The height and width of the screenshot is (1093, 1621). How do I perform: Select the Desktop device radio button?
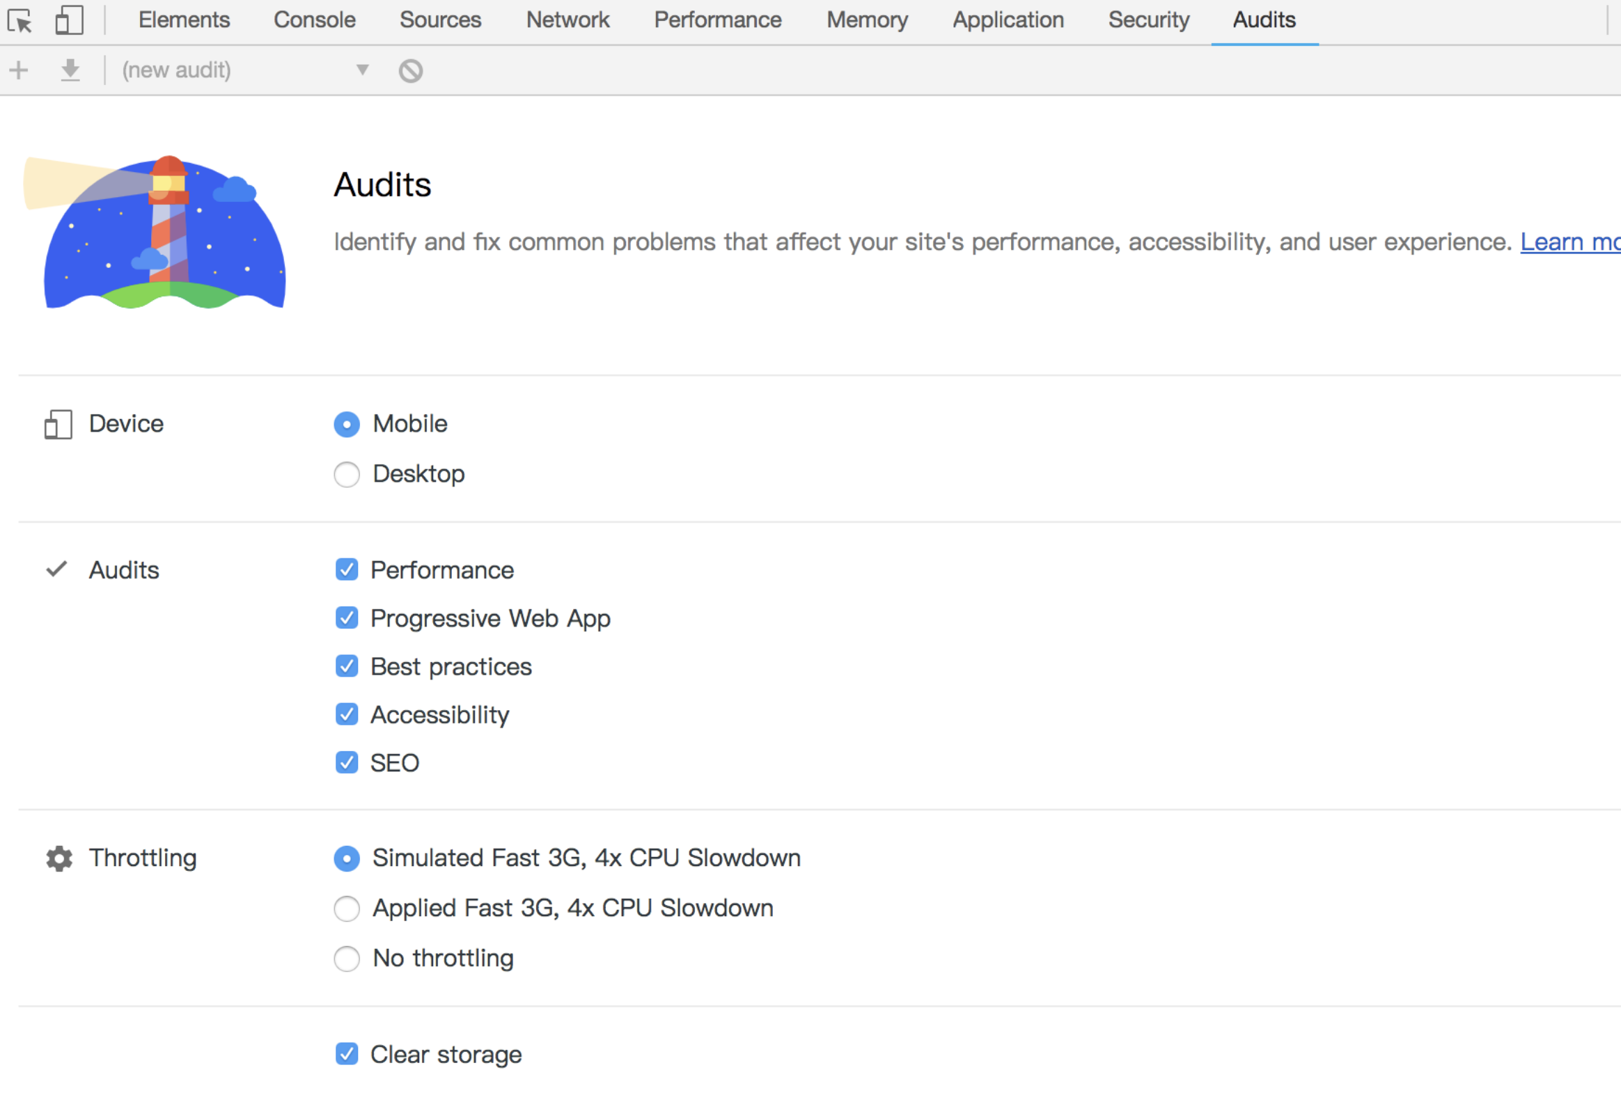pos(347,475)
